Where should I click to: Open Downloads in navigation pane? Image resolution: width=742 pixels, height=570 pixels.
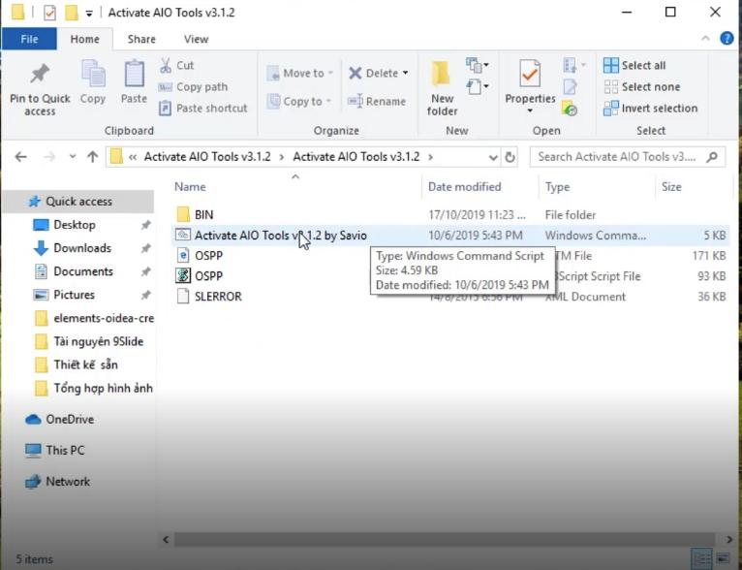(82, 247)
